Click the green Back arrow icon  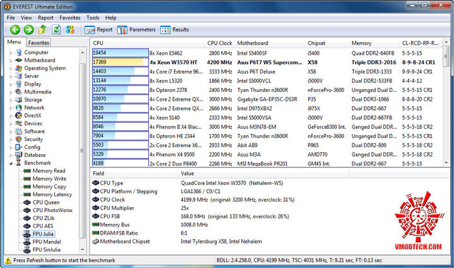(x=15, y=30)
